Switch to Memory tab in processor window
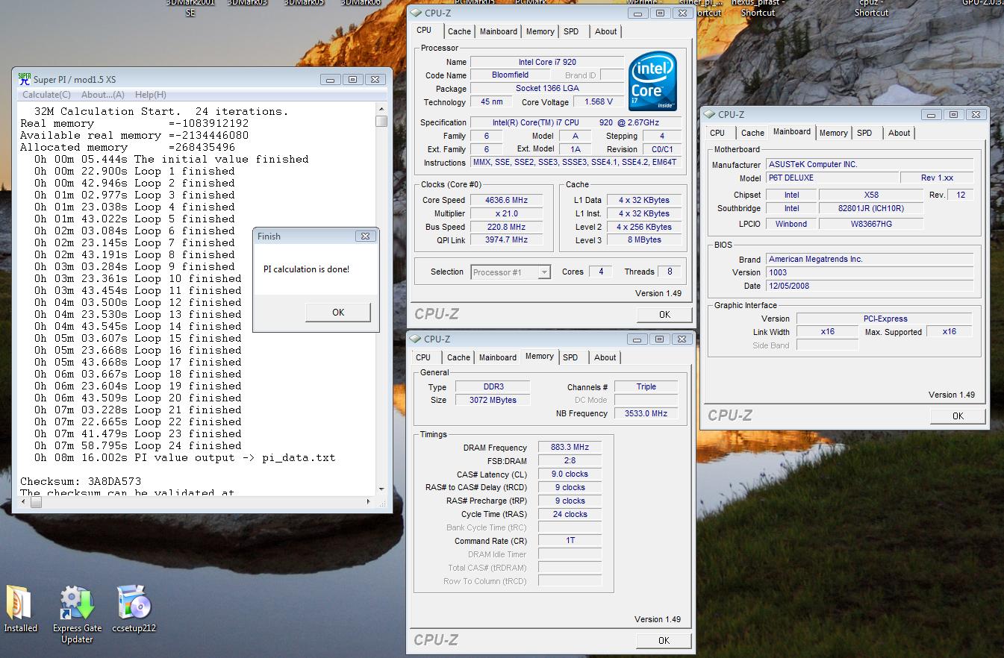This screenshot has height=658, width=1004. [x=540, y=31]
